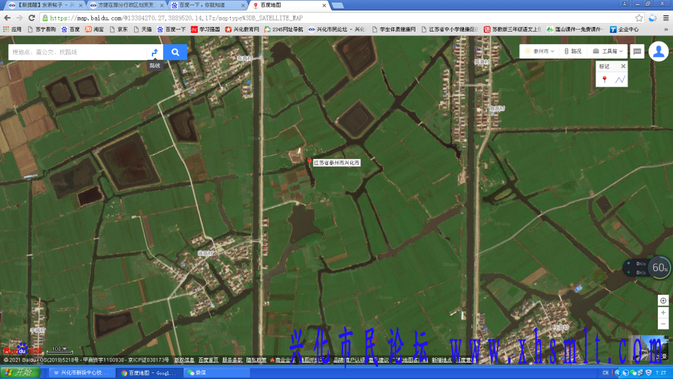Open the 2345网址导航 bookmark
Screen dimensions: 673x379
pos(283,29)
